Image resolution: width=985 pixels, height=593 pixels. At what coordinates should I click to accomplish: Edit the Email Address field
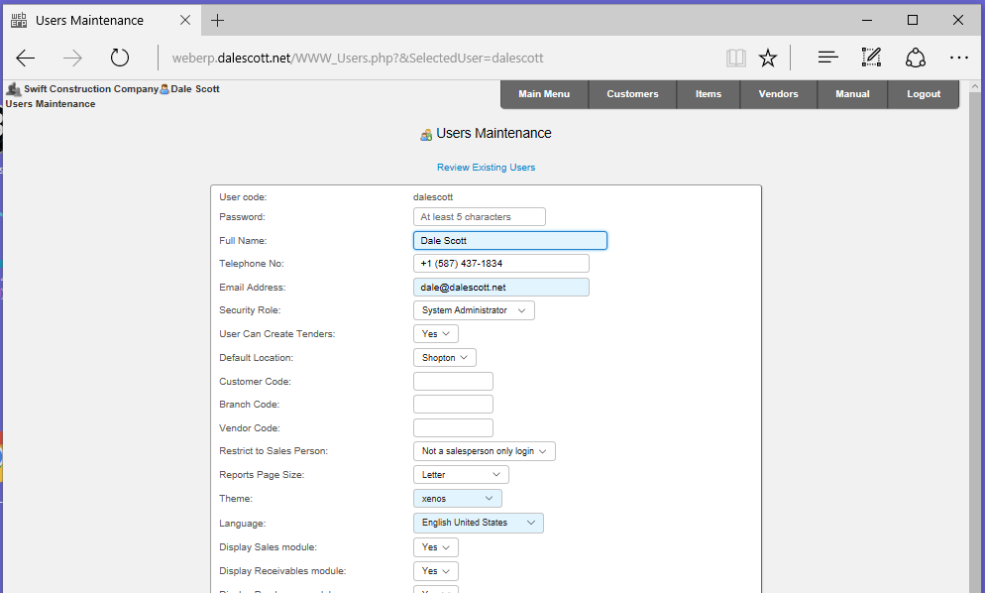pos(501,288)
